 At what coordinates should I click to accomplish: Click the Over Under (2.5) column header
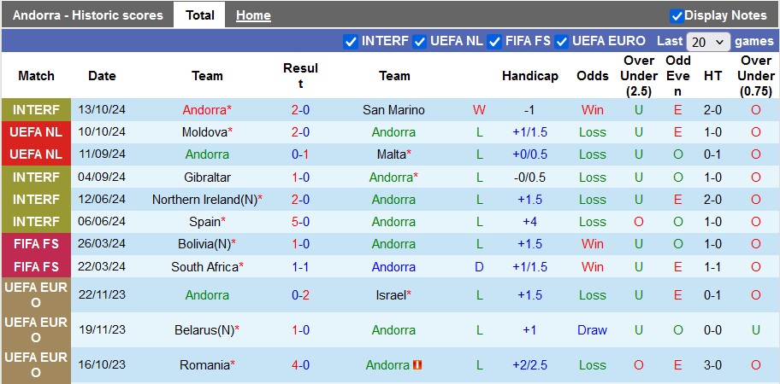pyautogui.click(x=639, y=76)
